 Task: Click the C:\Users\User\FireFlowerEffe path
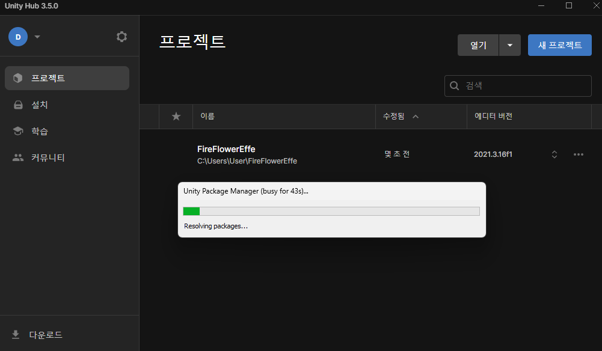click(x=247, y=161)
